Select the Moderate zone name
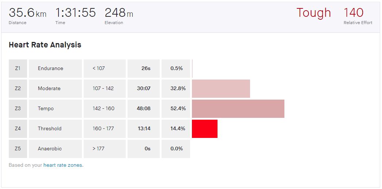Screen dimensions: 382x189 [49, 88]
